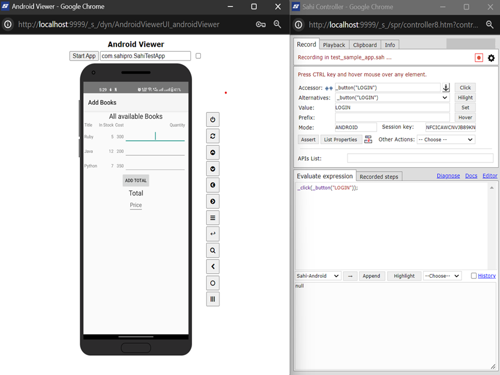The image size is (500, 375).
Task: Click the Assert button
Action: pyautogui.click(x=308, y=140)
